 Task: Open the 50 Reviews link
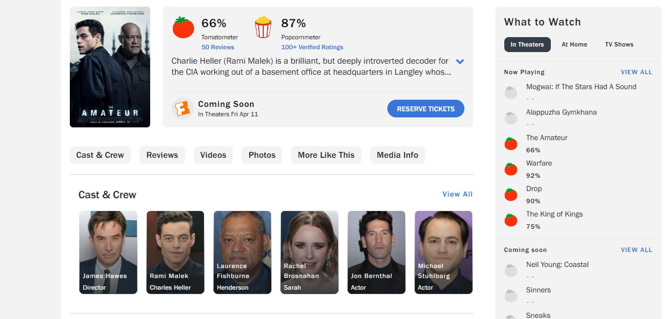click(218, 47)
